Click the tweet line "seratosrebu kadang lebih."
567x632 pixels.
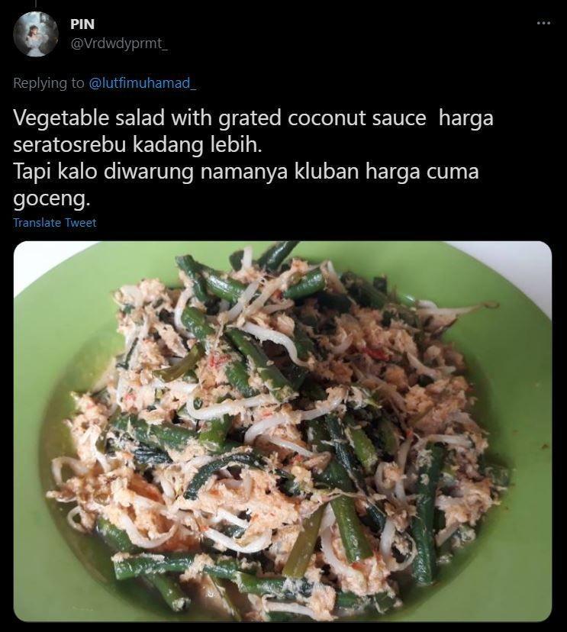pyautogui.click(x=137, y=145)
